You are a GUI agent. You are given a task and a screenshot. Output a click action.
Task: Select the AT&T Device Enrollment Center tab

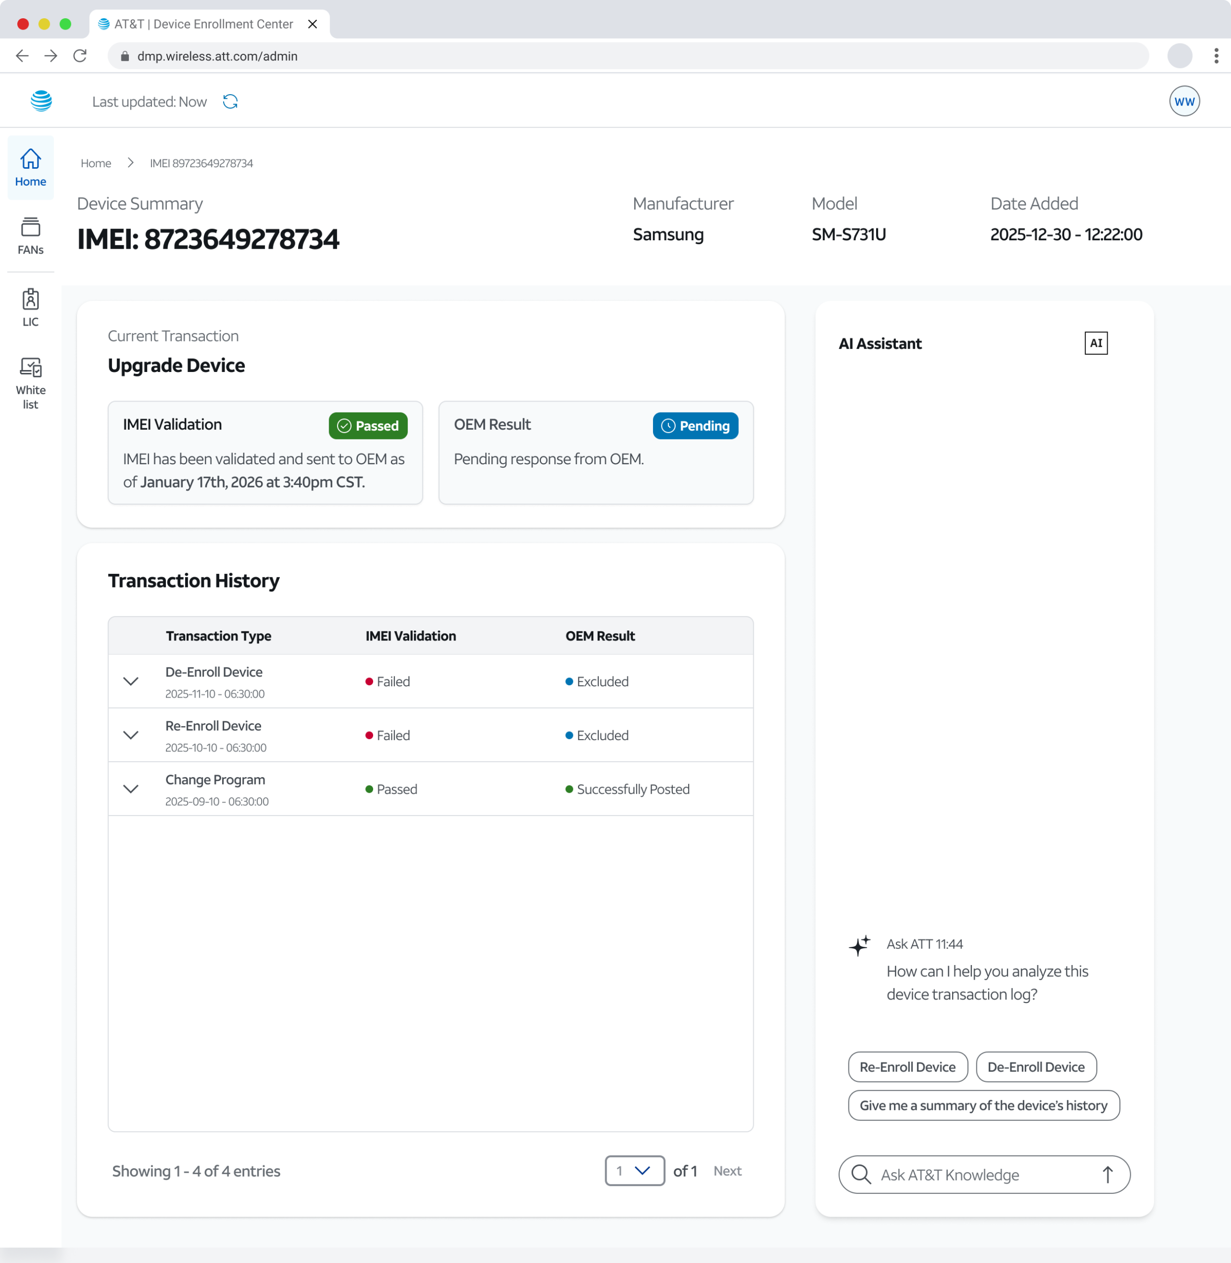209,24
